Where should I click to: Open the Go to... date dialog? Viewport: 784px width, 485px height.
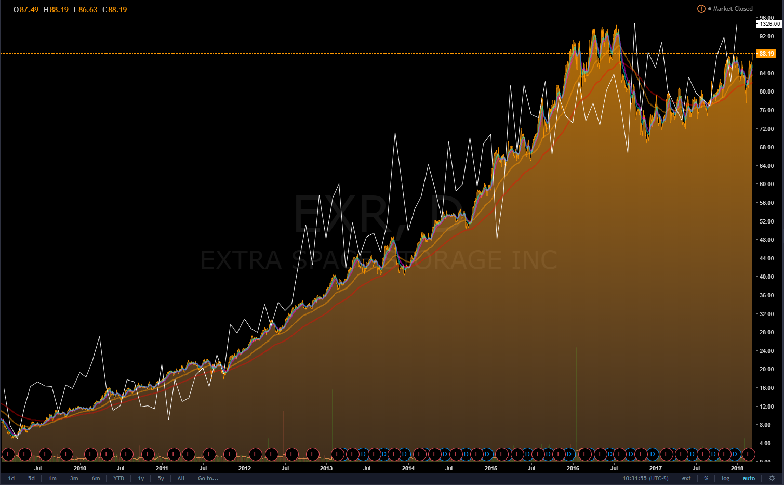click(208, 478)
